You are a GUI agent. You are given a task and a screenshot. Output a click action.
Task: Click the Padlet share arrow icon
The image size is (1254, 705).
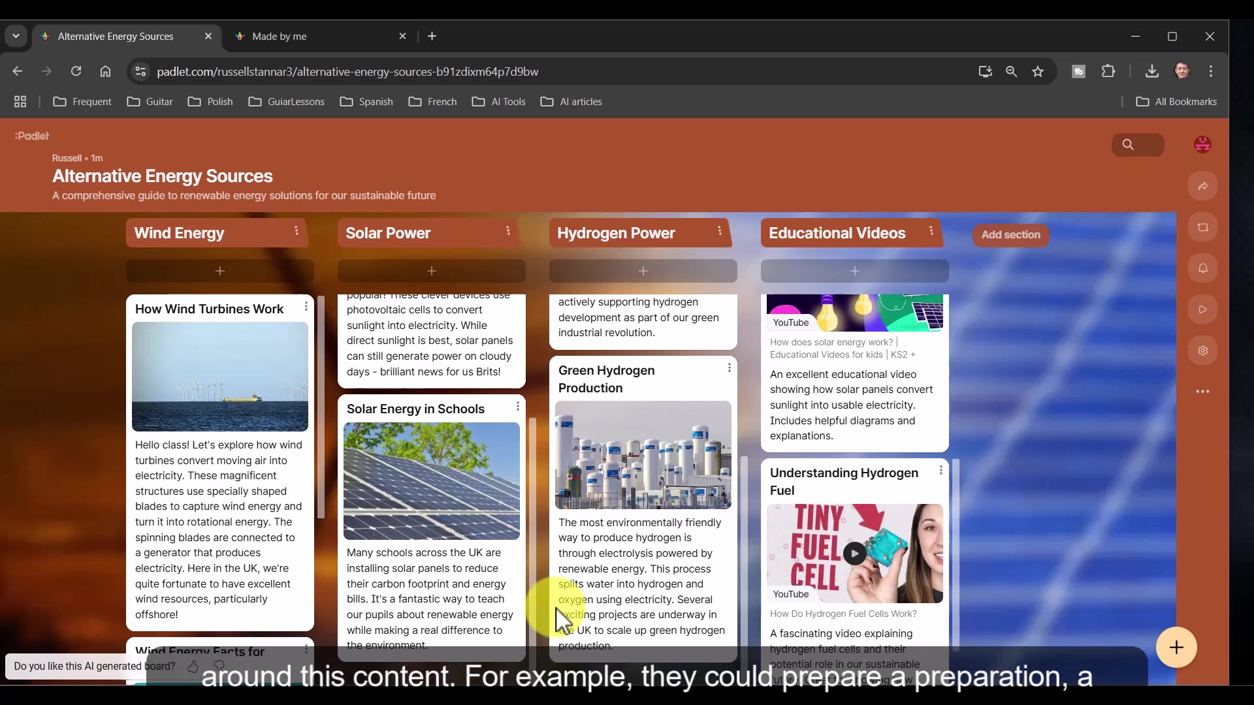pos(1202,187)
